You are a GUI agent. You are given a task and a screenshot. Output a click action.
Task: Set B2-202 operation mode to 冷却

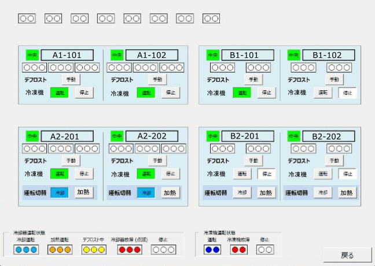click(x=323, y=193)
